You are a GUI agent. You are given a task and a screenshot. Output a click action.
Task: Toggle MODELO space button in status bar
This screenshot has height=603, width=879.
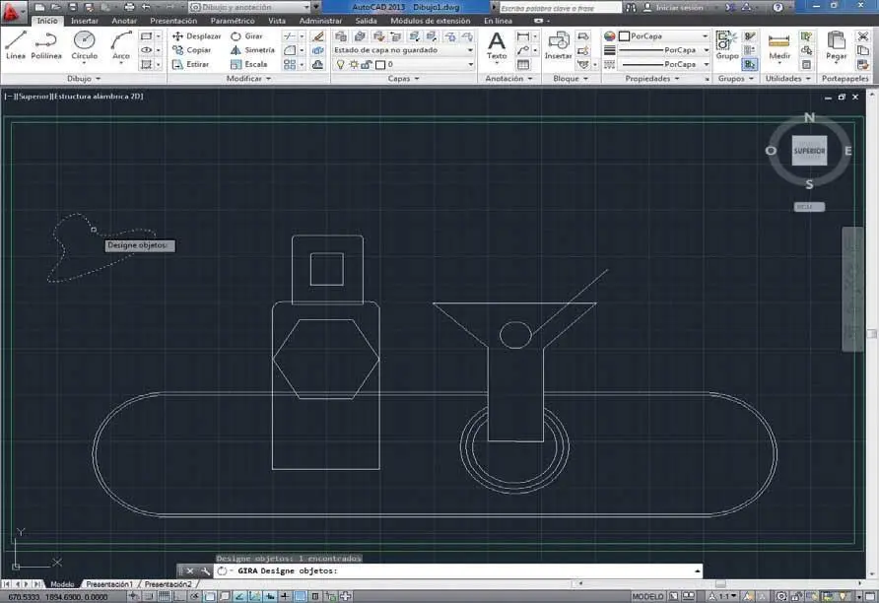point(647,596)
